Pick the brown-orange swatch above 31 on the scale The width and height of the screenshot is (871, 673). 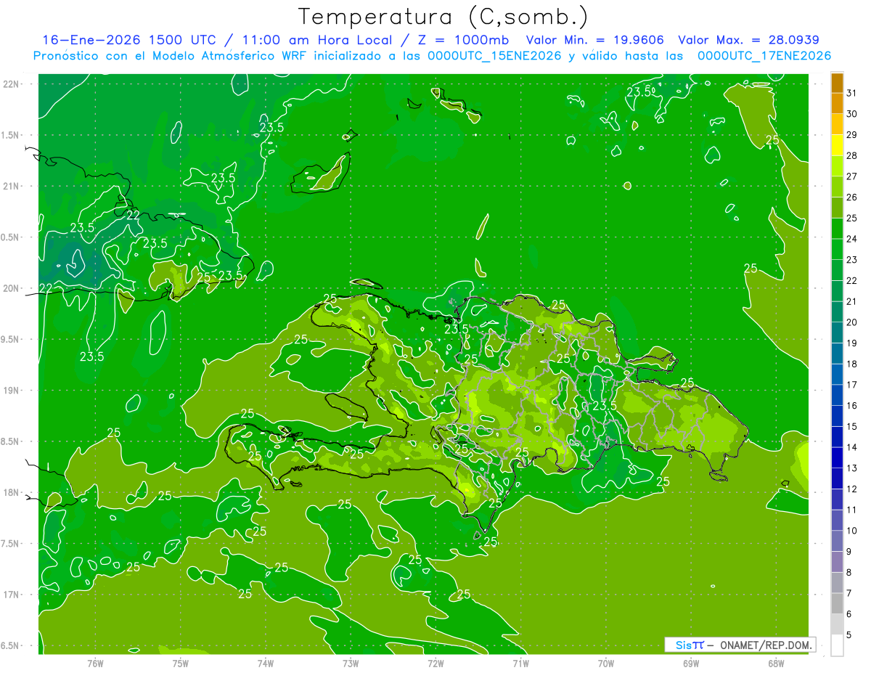click(837, 83)
